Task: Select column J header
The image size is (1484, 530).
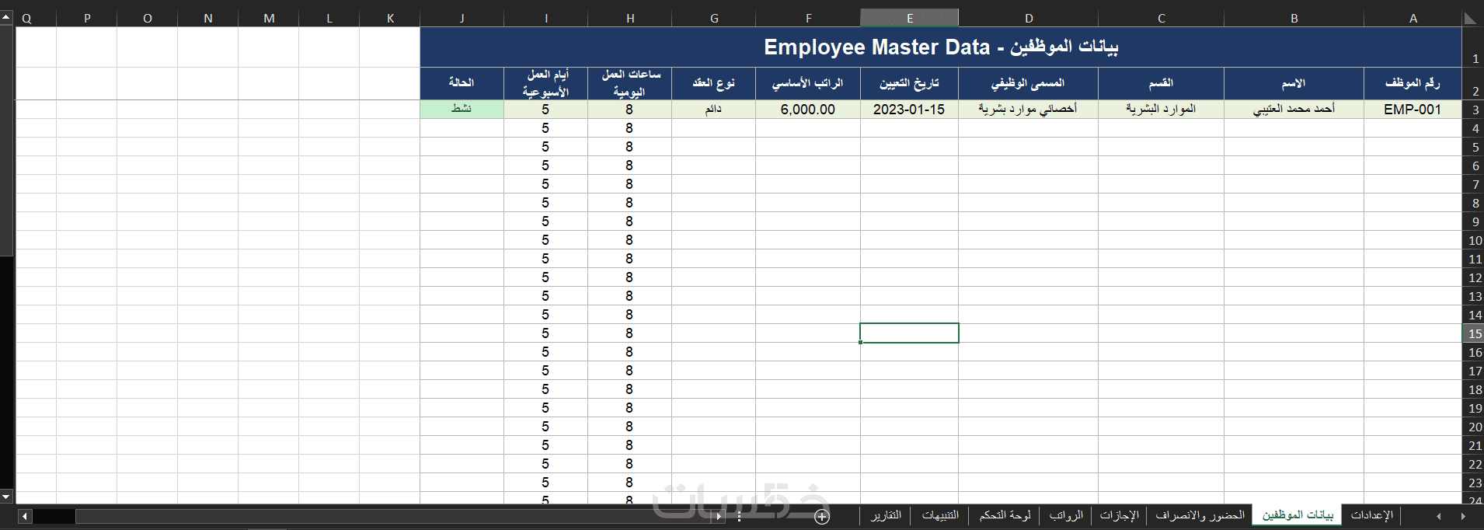Action: point(462,18)
